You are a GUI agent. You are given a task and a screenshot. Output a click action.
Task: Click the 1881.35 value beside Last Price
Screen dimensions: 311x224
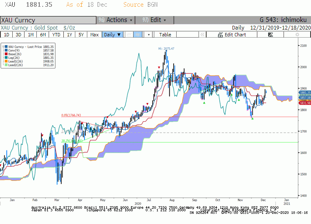[49, 47]
